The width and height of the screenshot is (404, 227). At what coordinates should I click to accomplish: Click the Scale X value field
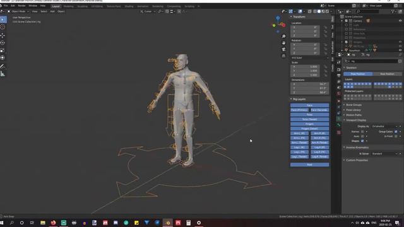click(x=306, y=67)
